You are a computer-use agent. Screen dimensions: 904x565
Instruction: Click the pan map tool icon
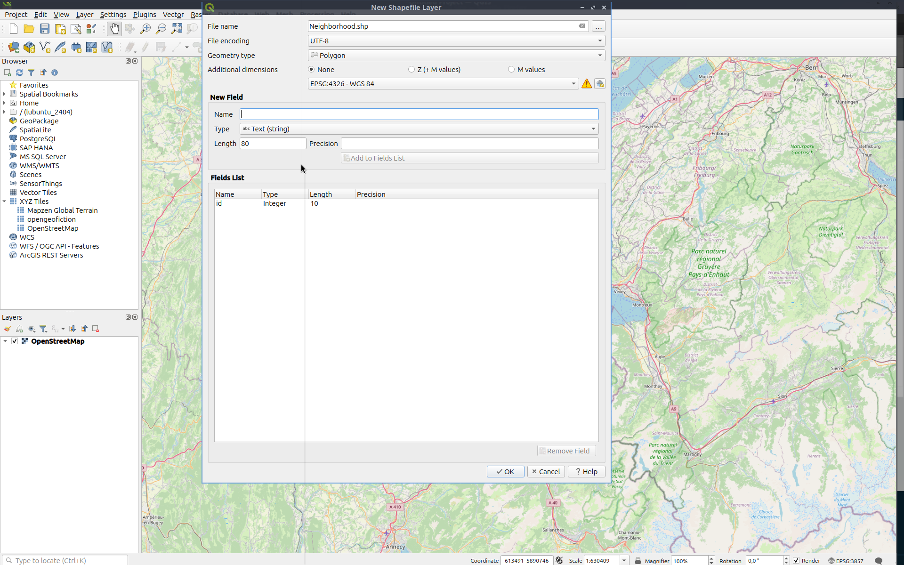(114, 28)
